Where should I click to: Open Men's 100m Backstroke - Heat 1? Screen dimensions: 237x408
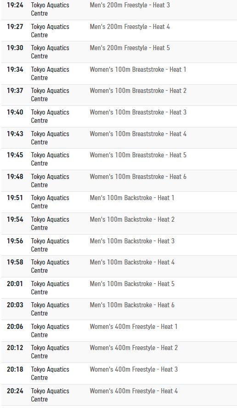[x=132, y=198]
